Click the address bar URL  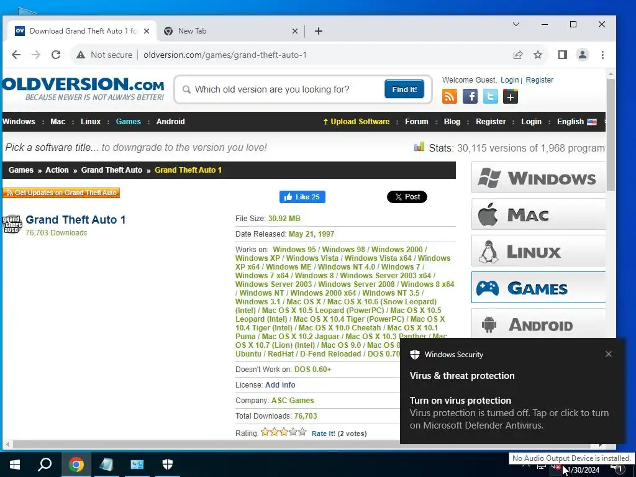tap(225, 55)
